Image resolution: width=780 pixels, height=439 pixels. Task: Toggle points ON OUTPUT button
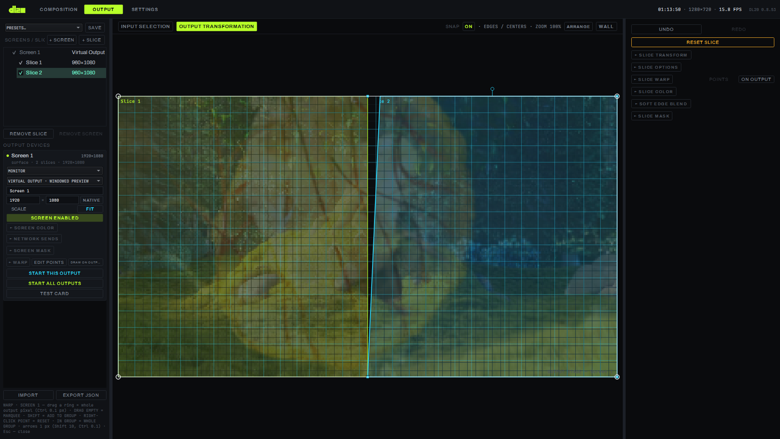click(756, 79)
